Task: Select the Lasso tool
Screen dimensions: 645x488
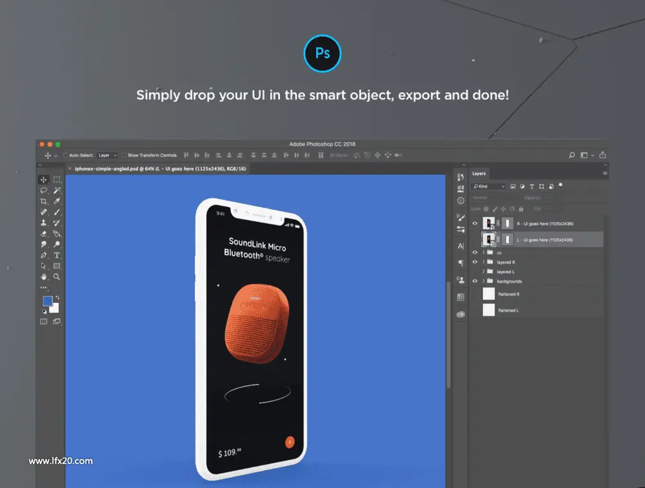Action: click(44, 190)
